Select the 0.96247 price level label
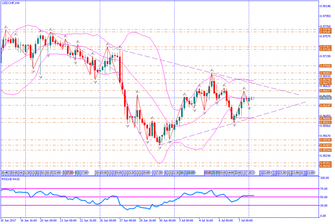335x224 pixels. click(325, 105)
